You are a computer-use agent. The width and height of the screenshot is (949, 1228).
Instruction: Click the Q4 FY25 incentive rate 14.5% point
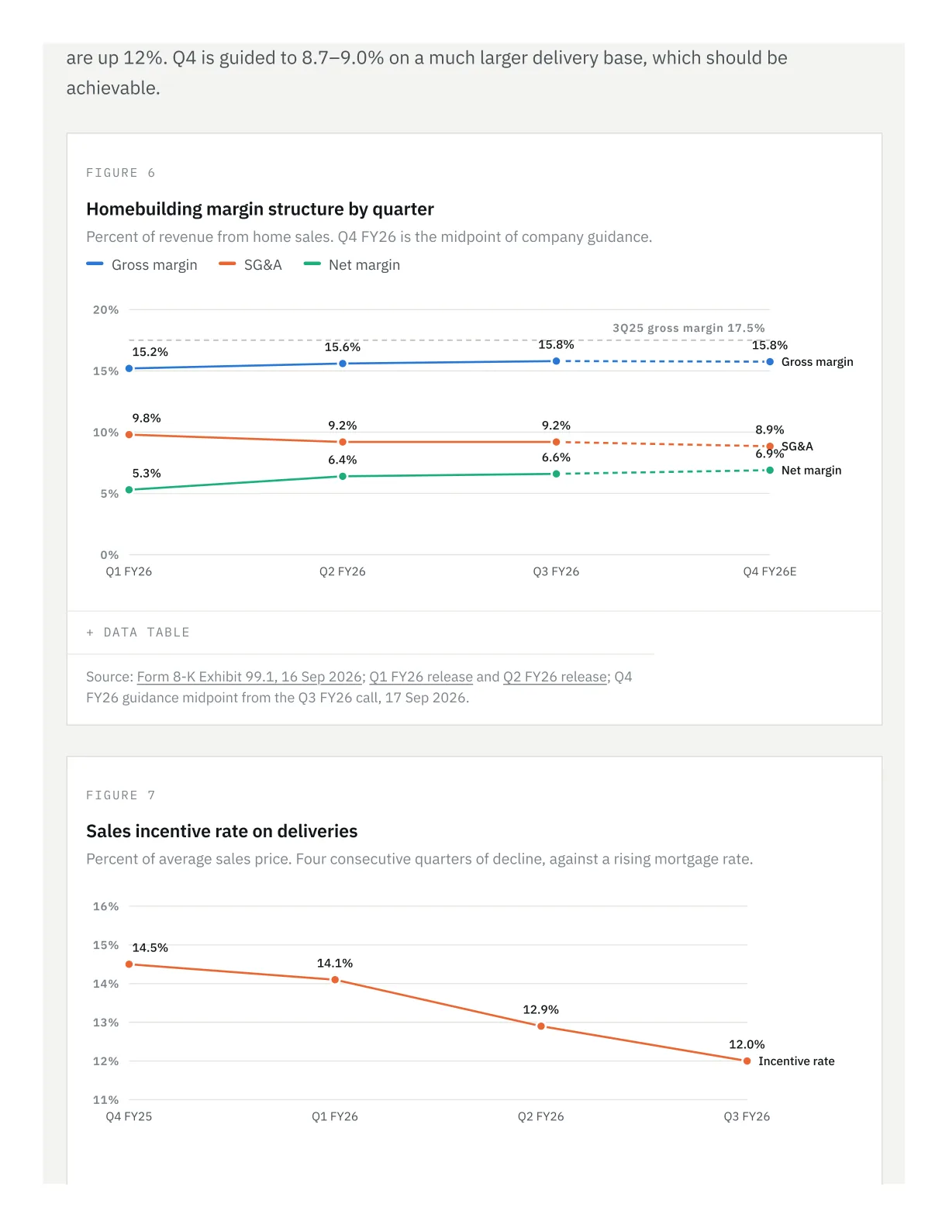(x=129, y=964)
